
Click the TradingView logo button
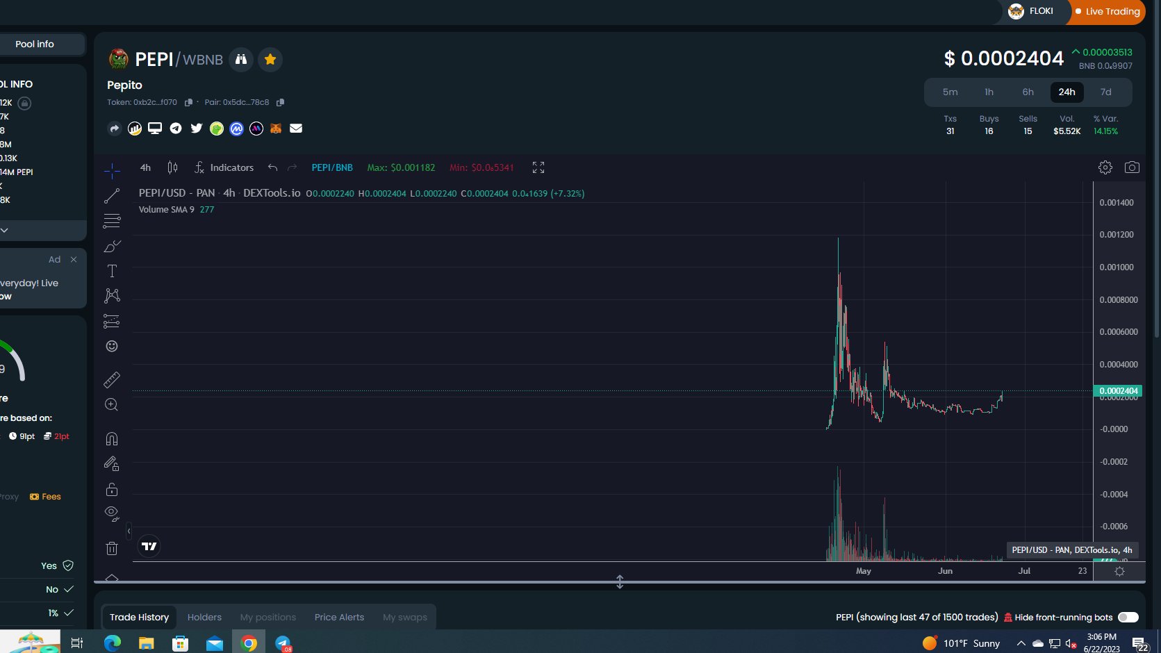coord(149,546)
